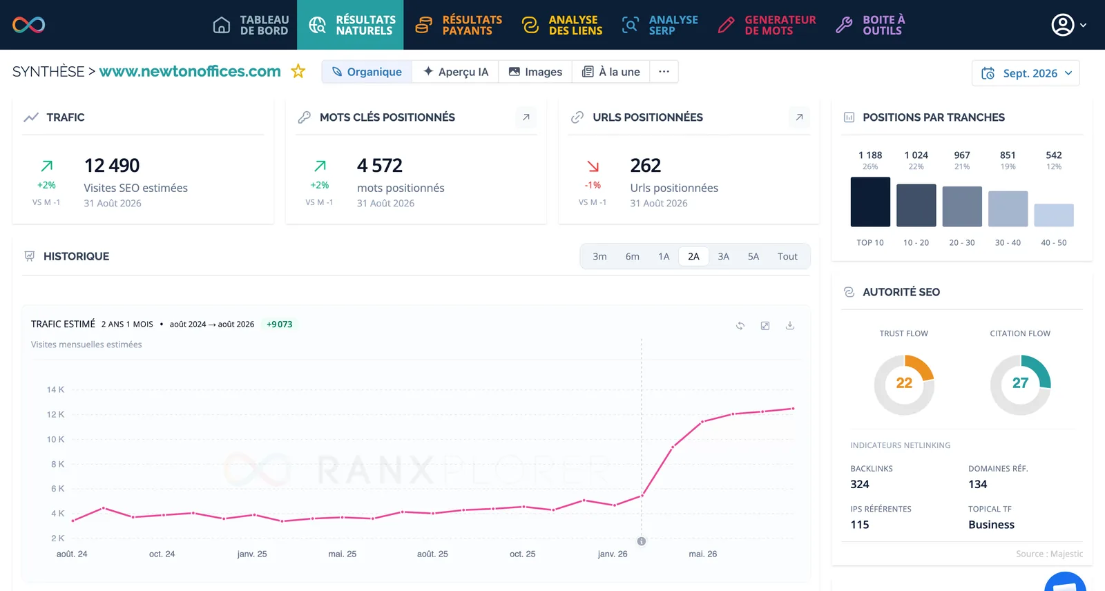
Task: Open Mots clés positionnés details arrow
Action: click(526, 117)
